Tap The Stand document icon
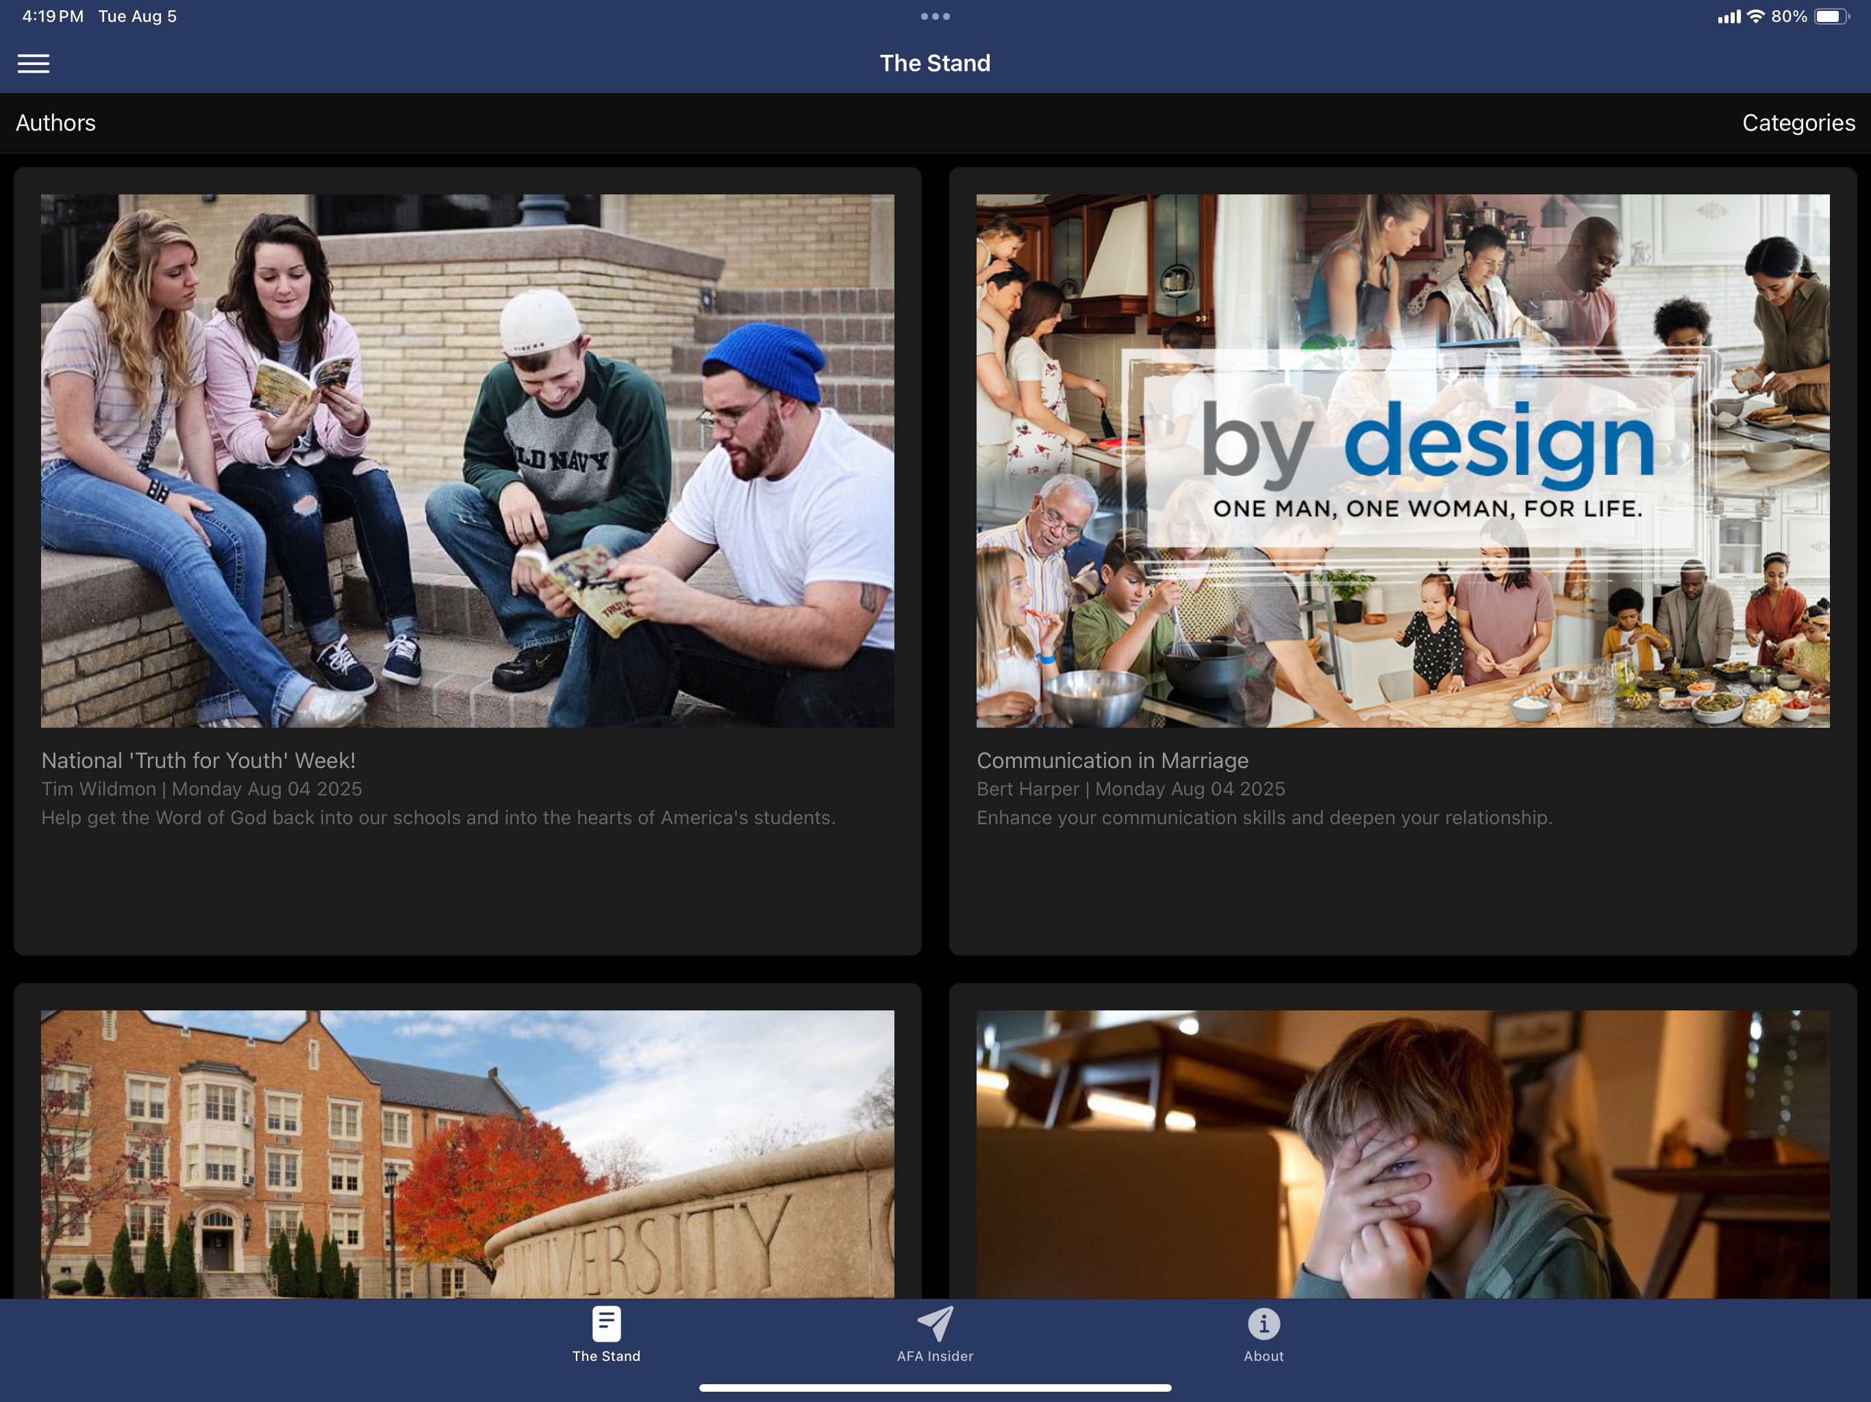Viewport: 1871px width, 1402px height. [605, 1323]
